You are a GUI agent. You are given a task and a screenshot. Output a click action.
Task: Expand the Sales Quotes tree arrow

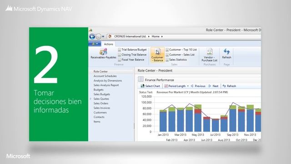[x=90, y=99]
